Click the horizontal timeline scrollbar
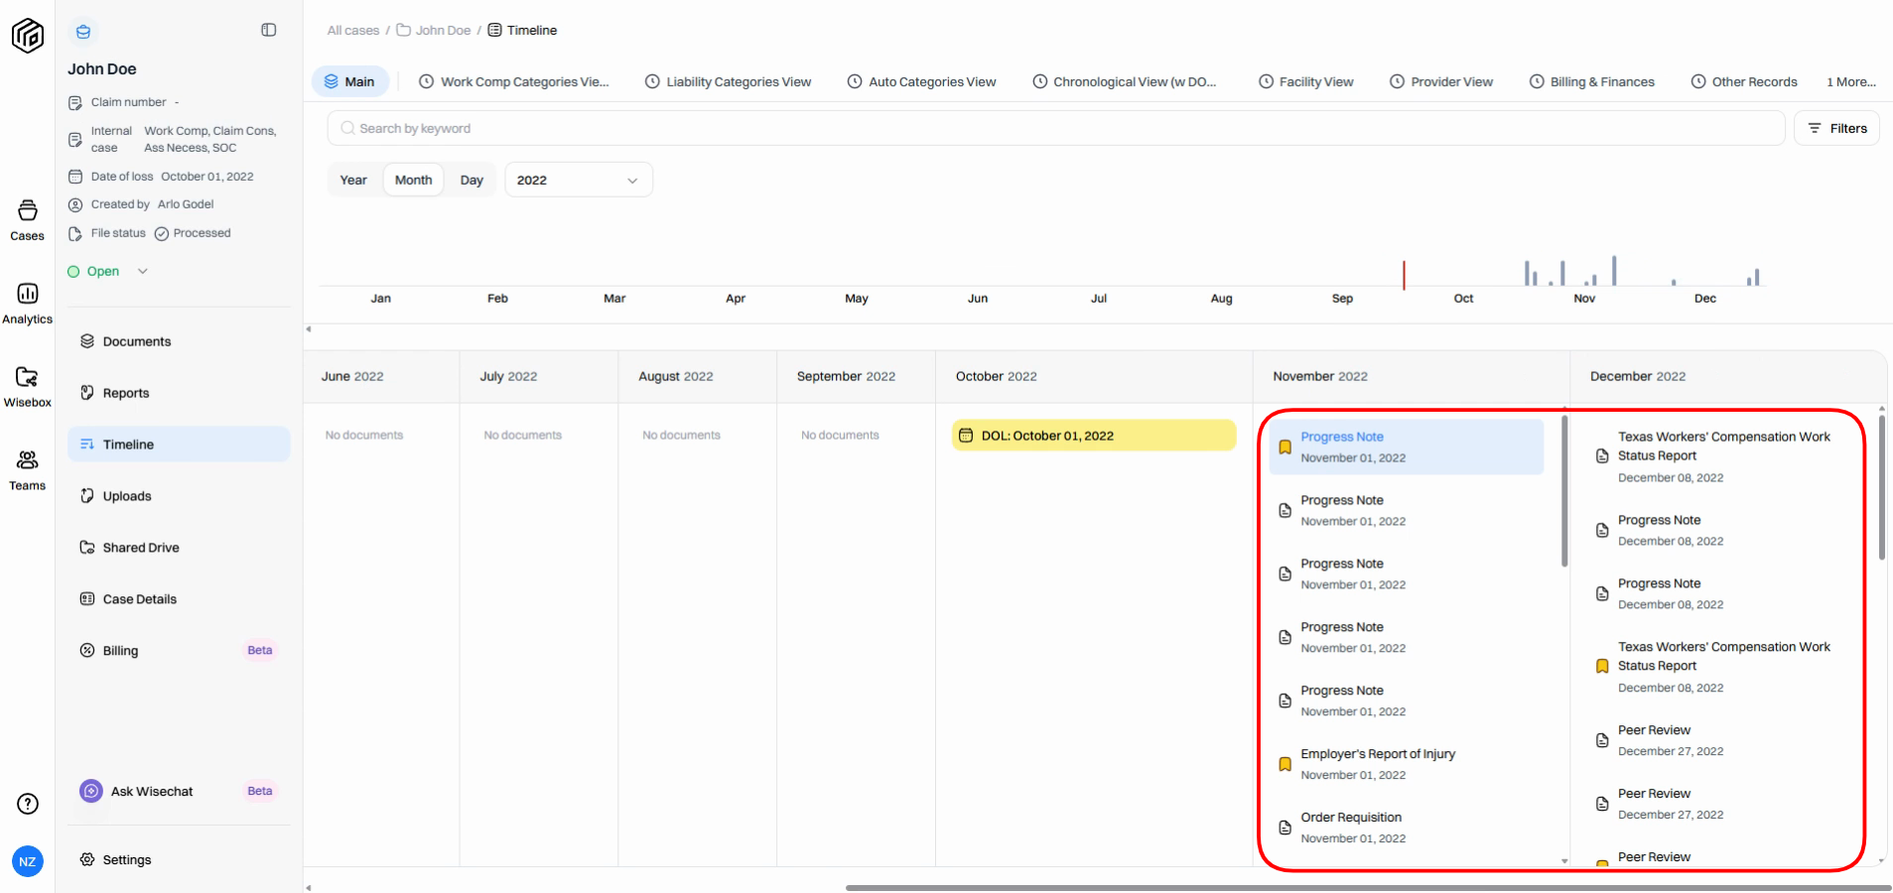This screenshot has width=1893, height=893. (1368, 887)
